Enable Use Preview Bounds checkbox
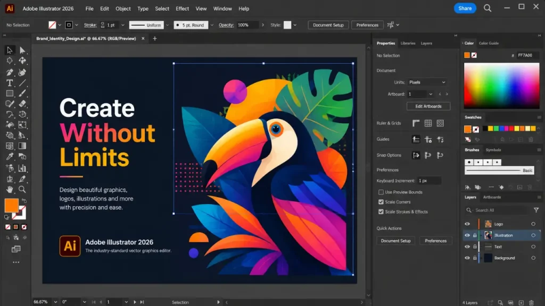This screenshot has height=306, width=545. [x=381, y=192]
